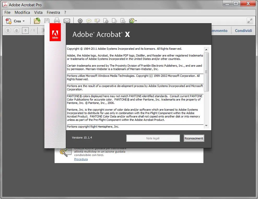Go to next page with down arrow

[16, 30]
